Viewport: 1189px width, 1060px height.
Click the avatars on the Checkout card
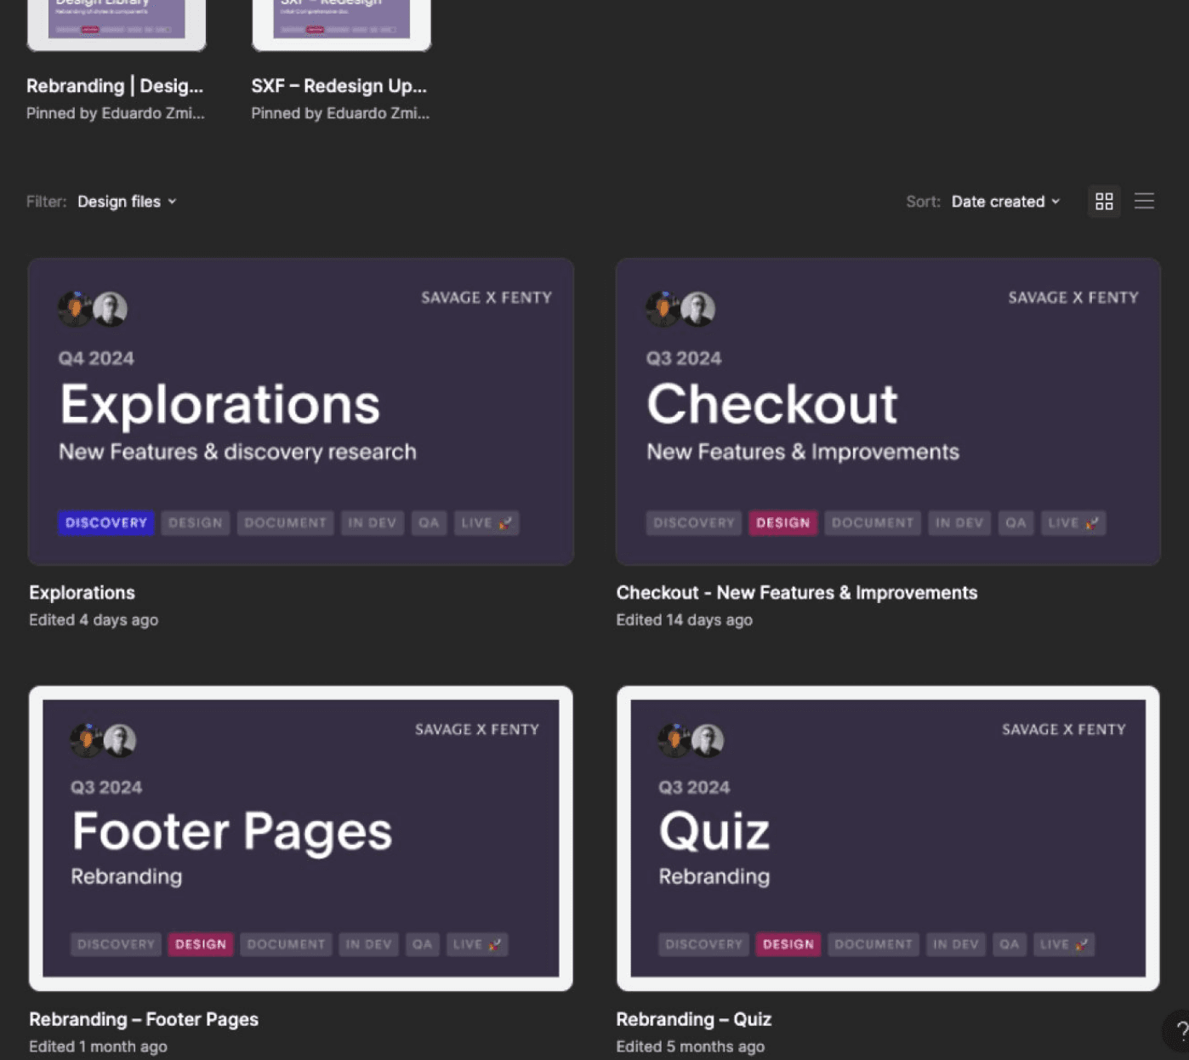(680, 309)
